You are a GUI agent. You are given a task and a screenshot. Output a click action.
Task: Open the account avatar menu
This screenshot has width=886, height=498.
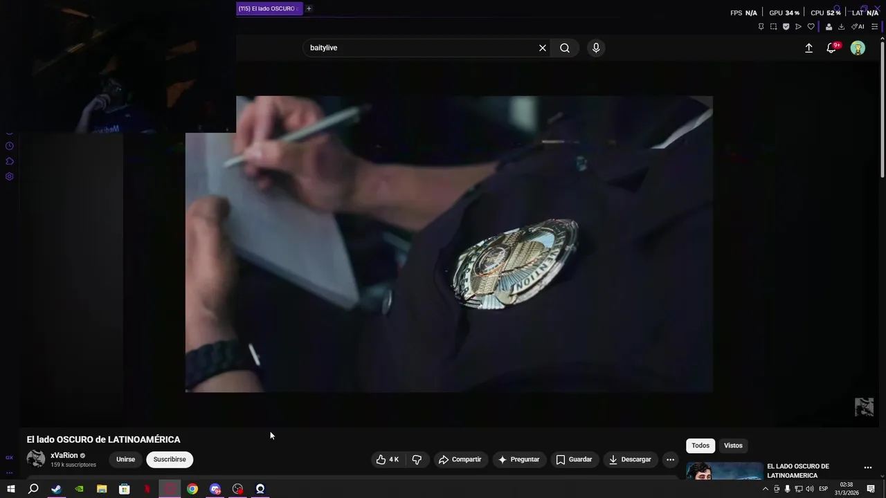coord(858,48)
